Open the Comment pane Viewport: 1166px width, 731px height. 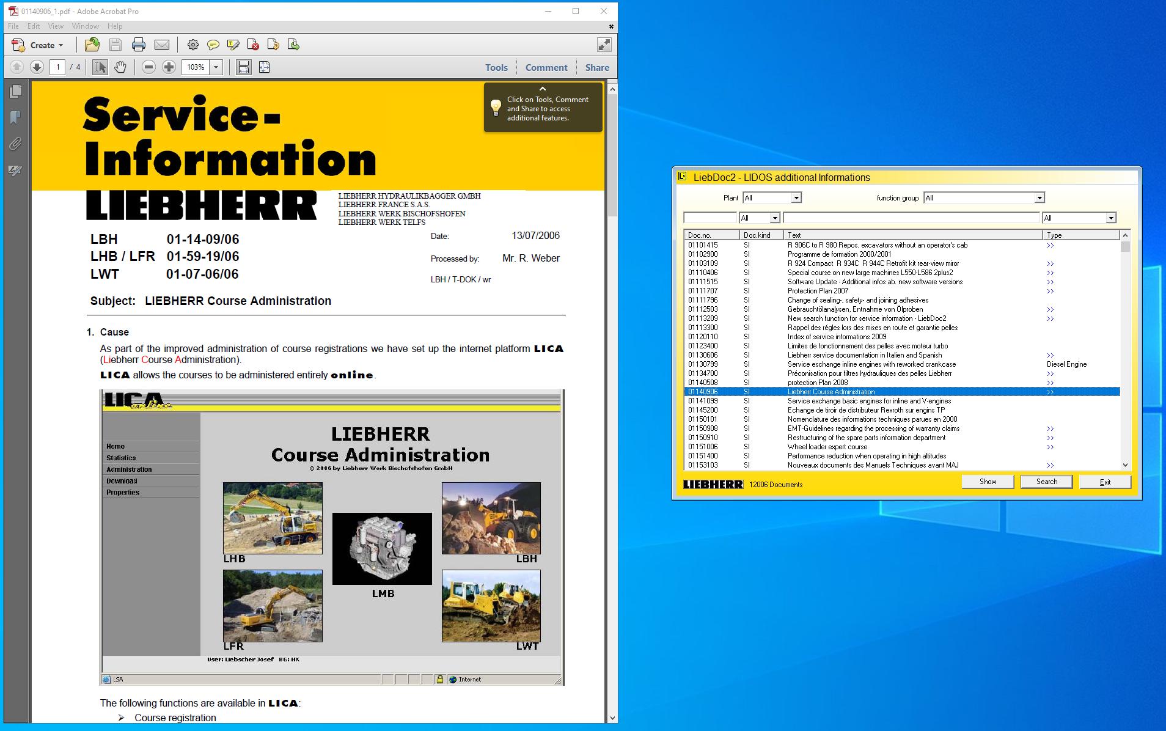point(546,67)
